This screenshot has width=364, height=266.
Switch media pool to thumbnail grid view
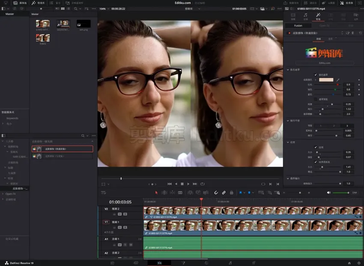click(x=63, y=9)
